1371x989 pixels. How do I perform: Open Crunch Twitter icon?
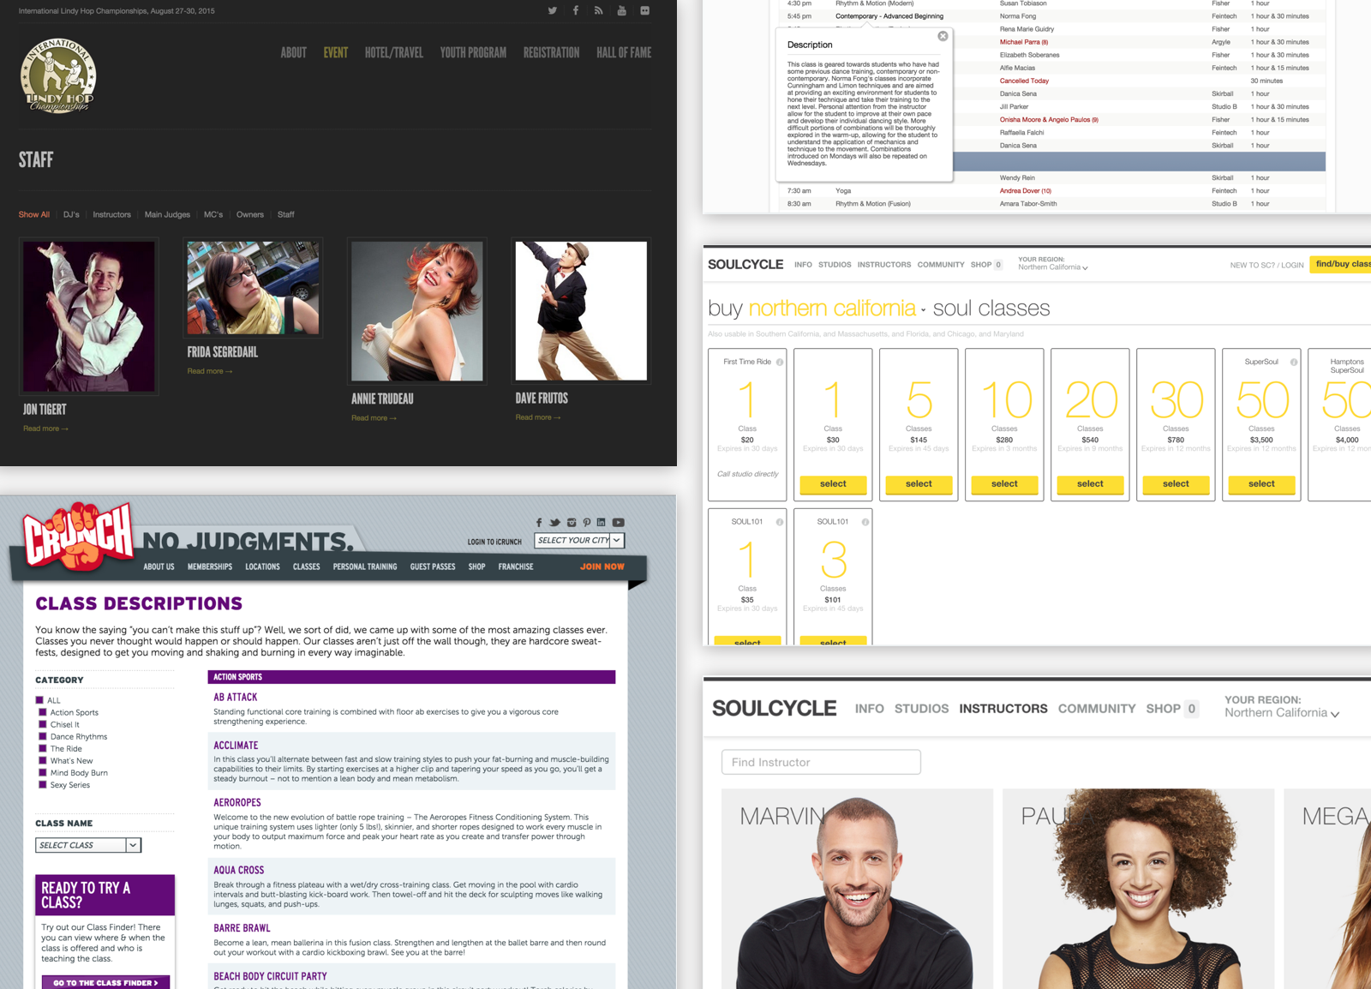(554, 522)
